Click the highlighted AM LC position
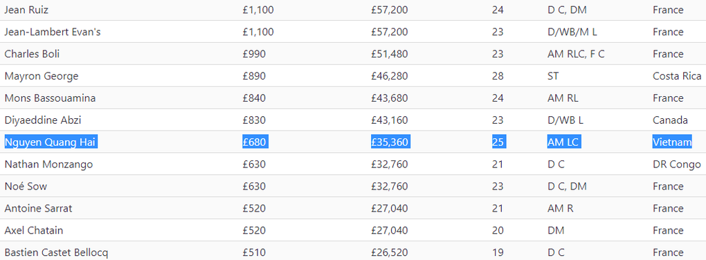 (x=563, y=142)
